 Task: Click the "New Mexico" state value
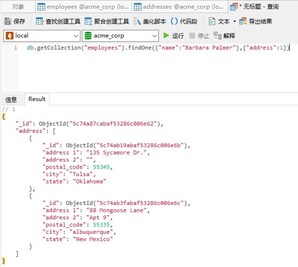[93, 239]
